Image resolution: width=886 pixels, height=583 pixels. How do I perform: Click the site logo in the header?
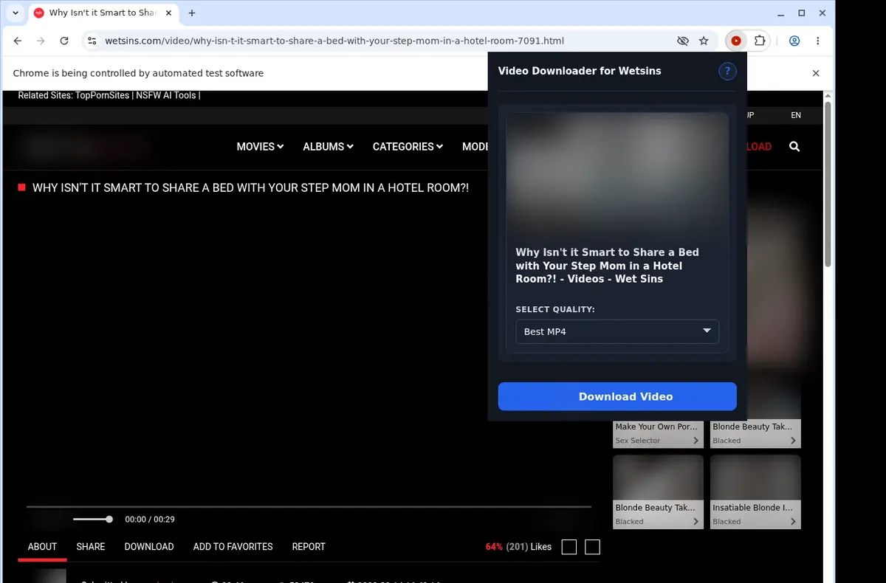pyautogui.click(x=85, y=147)
